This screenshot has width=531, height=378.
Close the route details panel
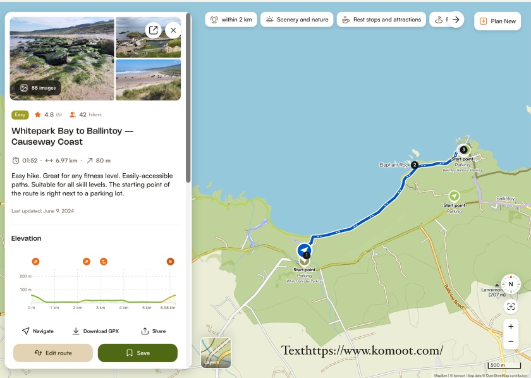[173, 30]
